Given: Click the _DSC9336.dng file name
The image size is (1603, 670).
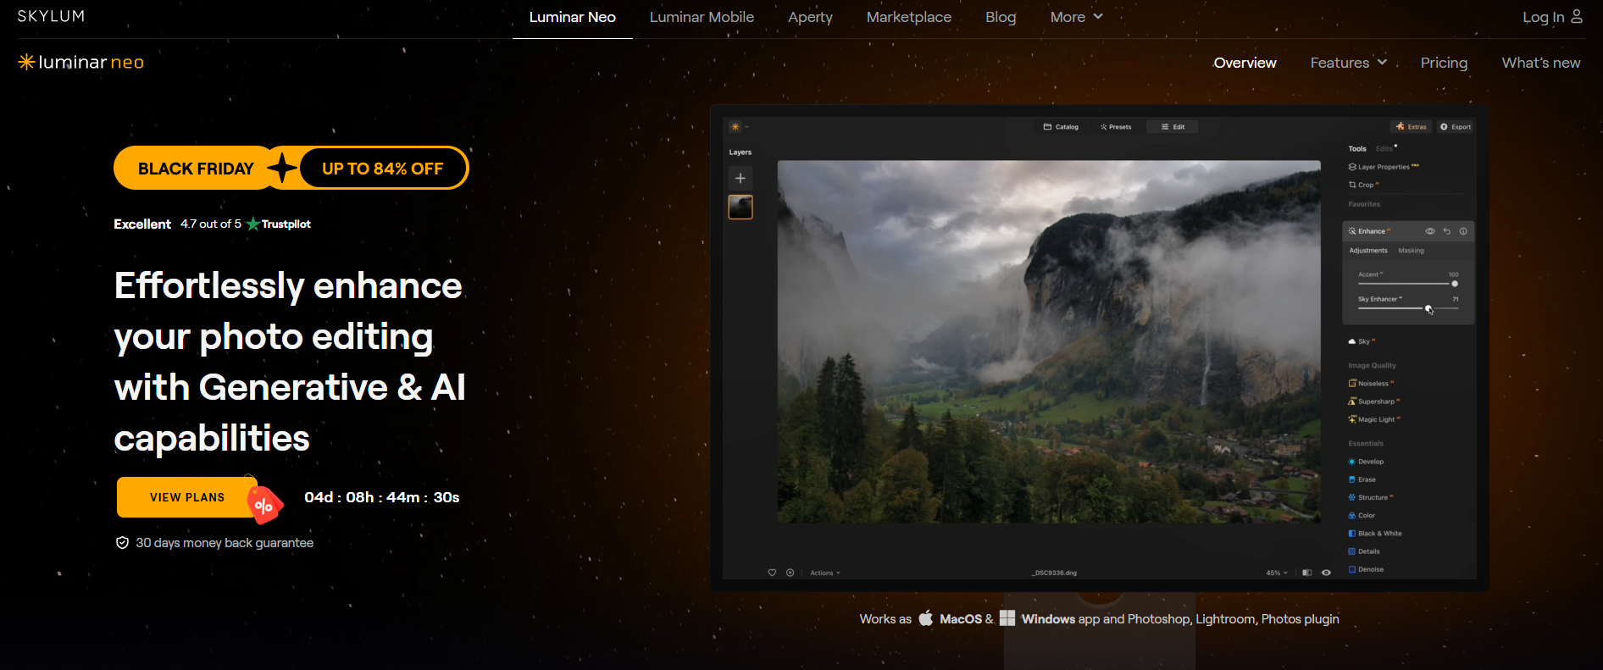Looking at the screenshot, I should pos(1054,573).
